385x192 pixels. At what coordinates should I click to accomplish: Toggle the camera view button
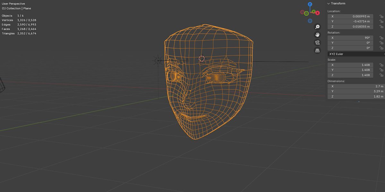coord(317,42)
